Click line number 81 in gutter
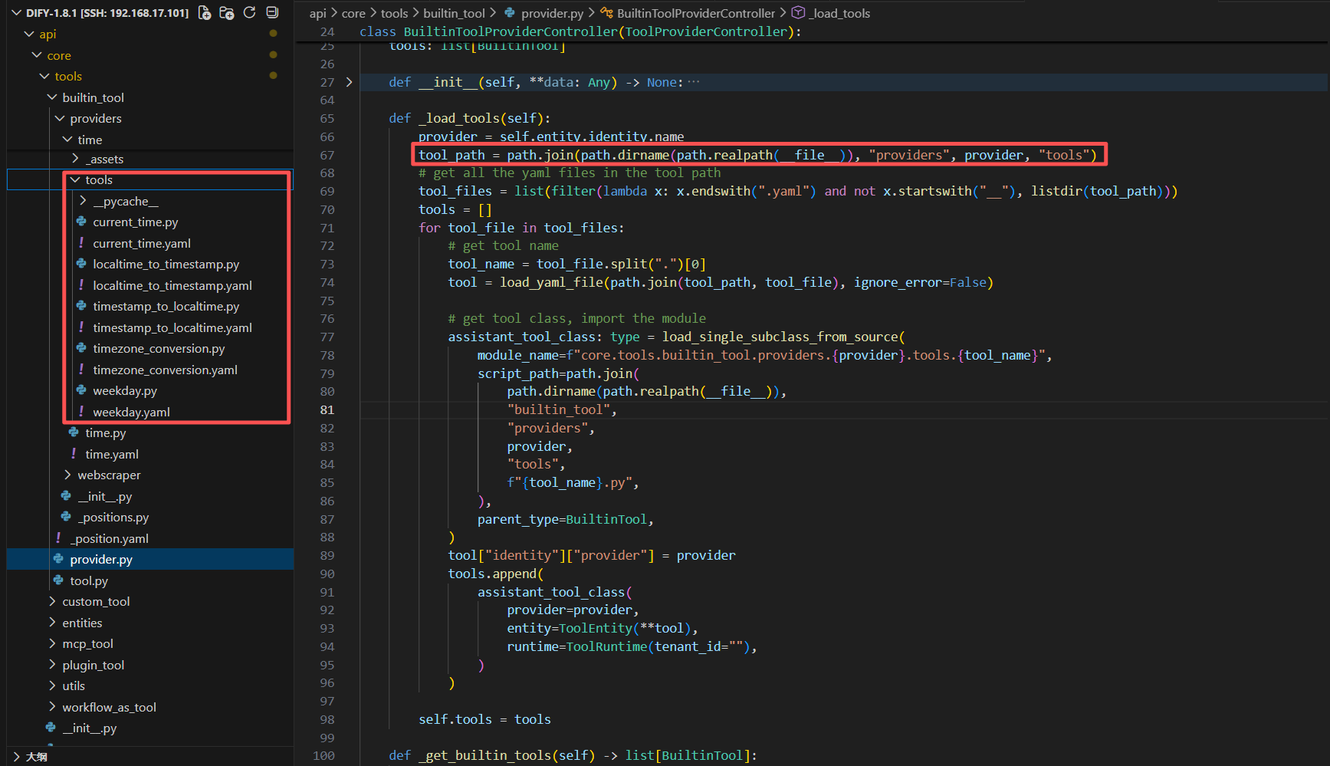The width and height of the screenshot is (1330, 766). click(327, 409)
